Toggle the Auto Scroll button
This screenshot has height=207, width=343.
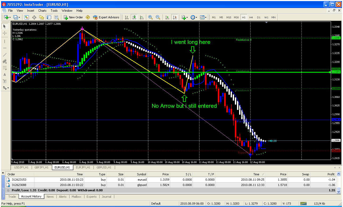[167, 17]
